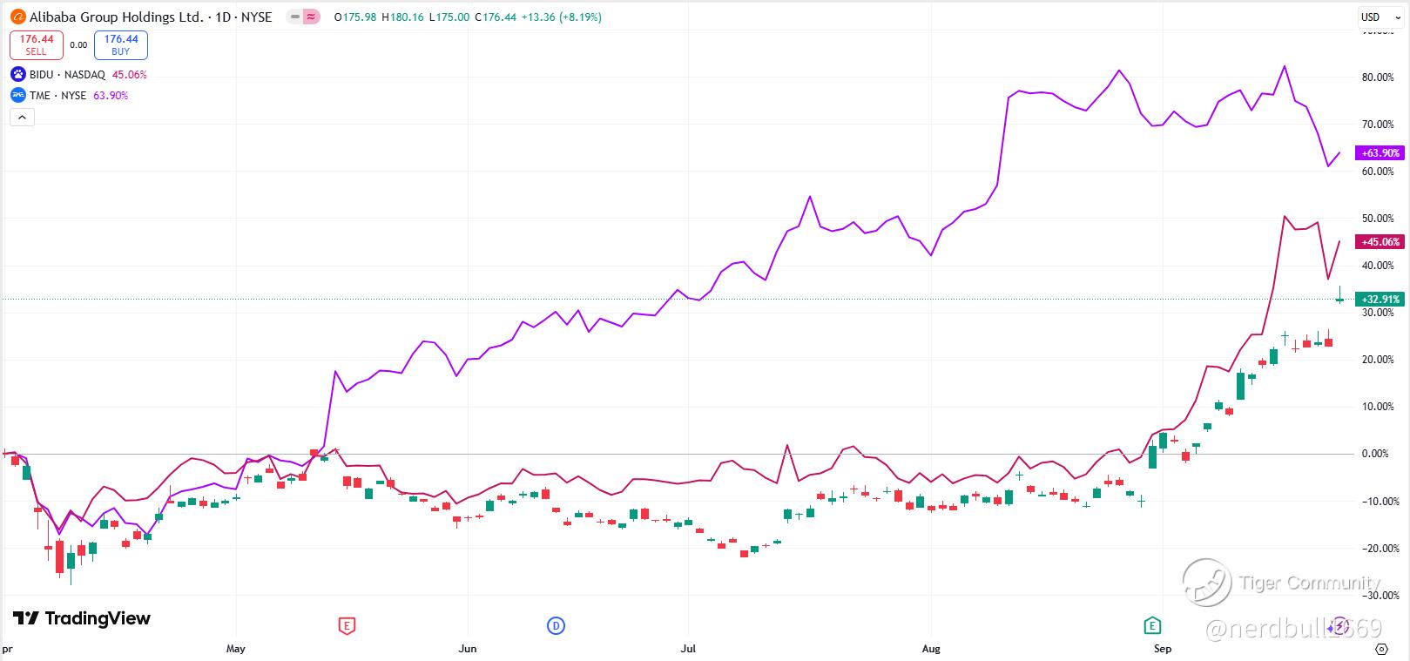Select the TME · NYSE comparison label
1410x661 pixels.
tap(57, 96)
